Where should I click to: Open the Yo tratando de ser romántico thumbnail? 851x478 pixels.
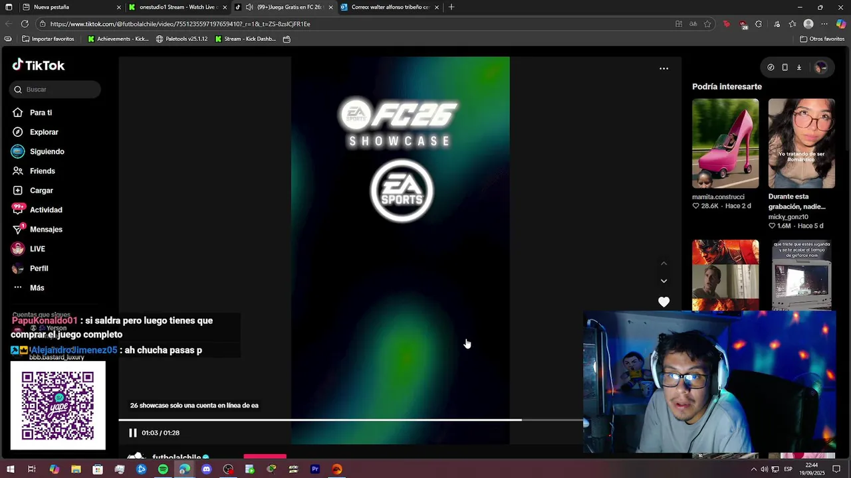coord(802,143)
